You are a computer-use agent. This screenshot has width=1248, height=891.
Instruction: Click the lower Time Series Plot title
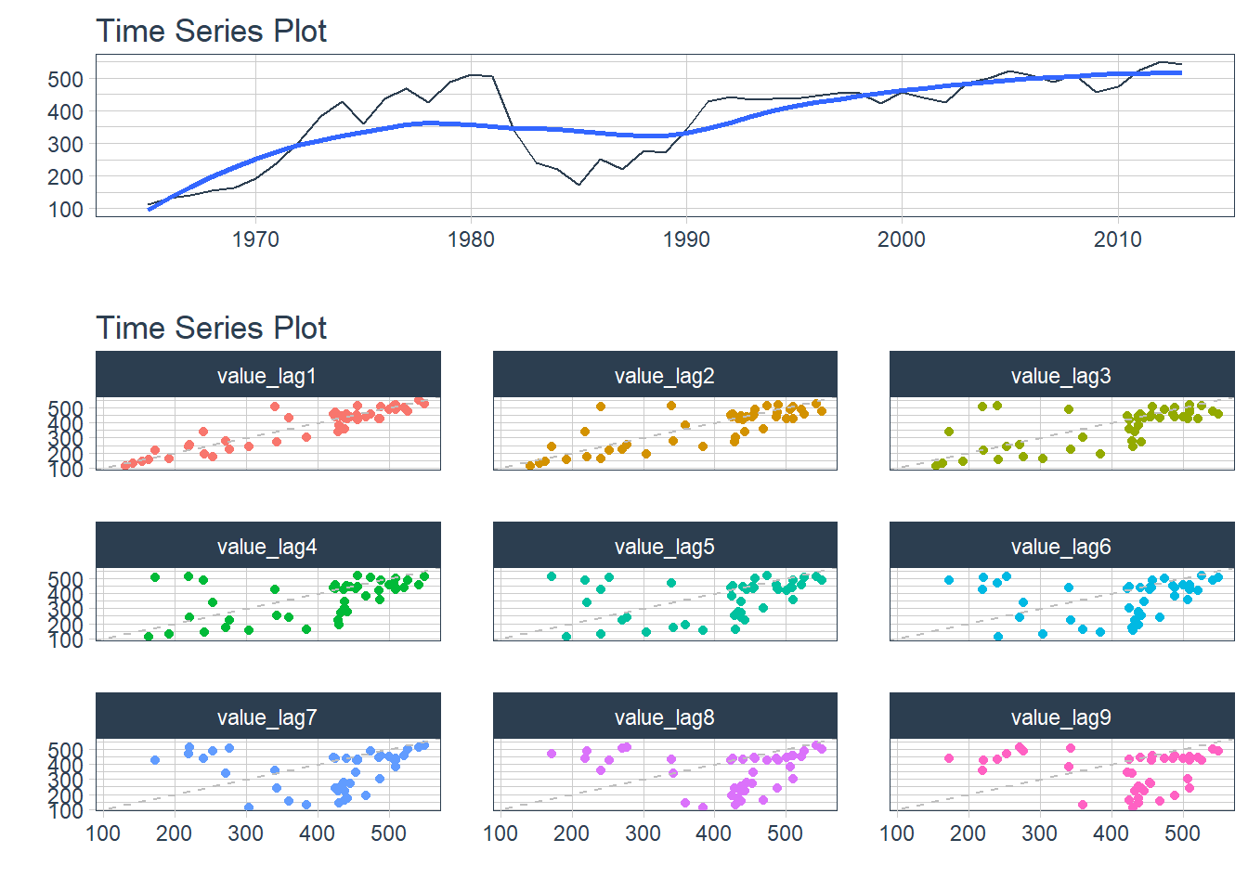[x=212, y=329]
